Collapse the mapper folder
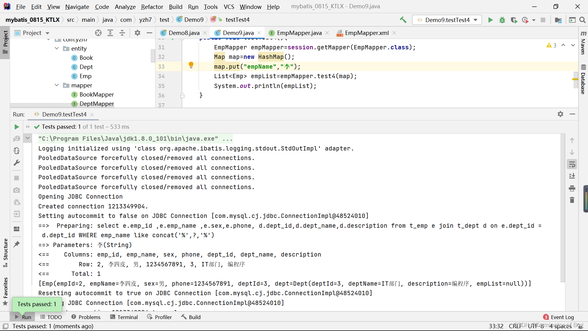 (57, 85)
